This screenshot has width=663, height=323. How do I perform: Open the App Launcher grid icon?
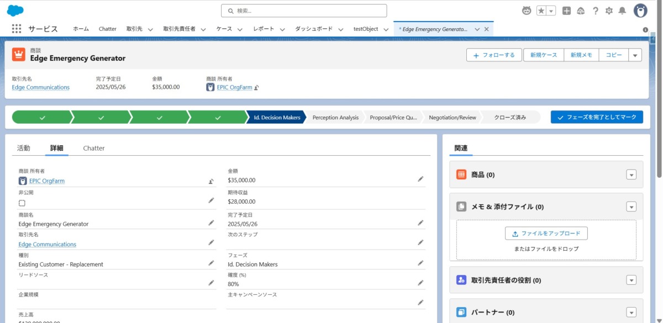17,29
